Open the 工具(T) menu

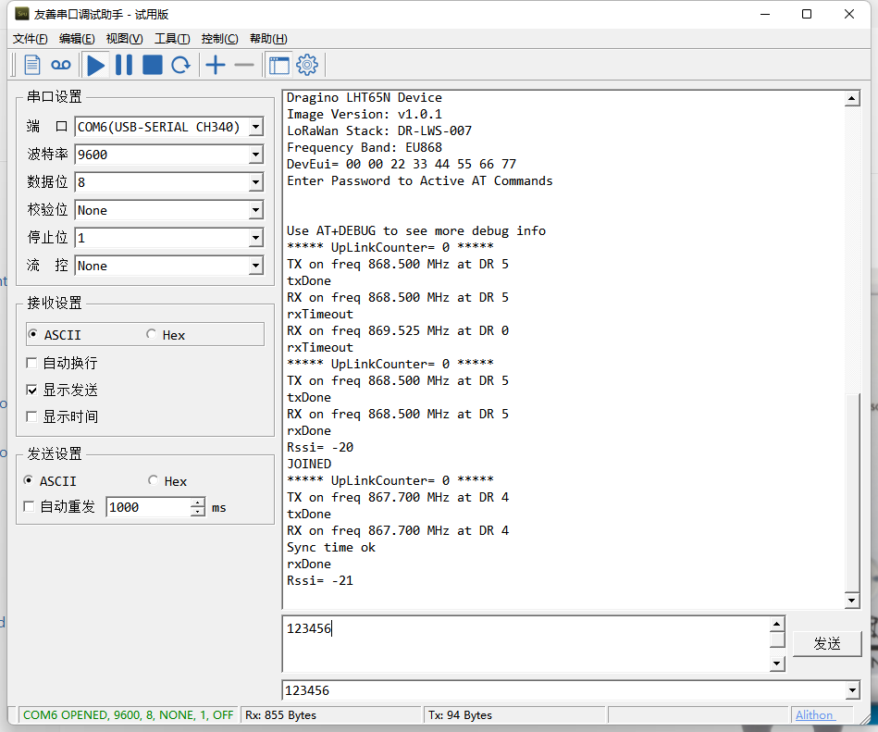172,39
